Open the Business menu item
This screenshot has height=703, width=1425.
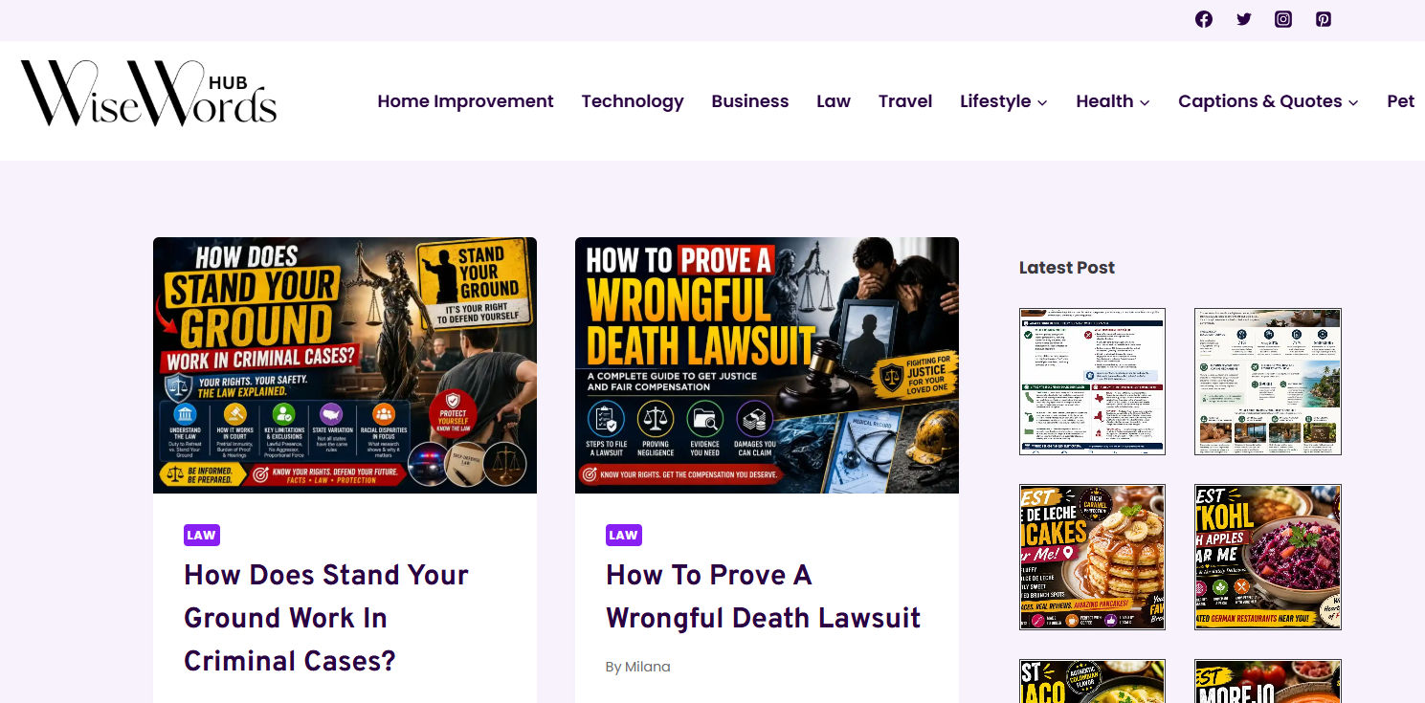point(750,101)
